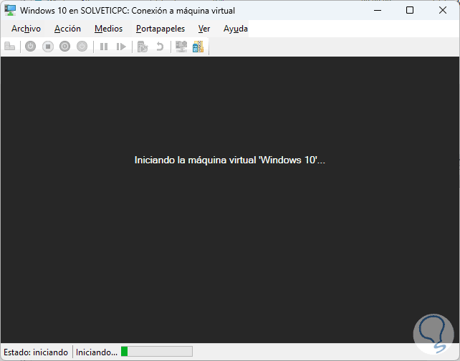This screenshot has height=361, width=460.
Task: Open the Medios menu
Action: [108, 29]
